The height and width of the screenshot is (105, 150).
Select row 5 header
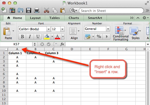[x=4, y=70]
